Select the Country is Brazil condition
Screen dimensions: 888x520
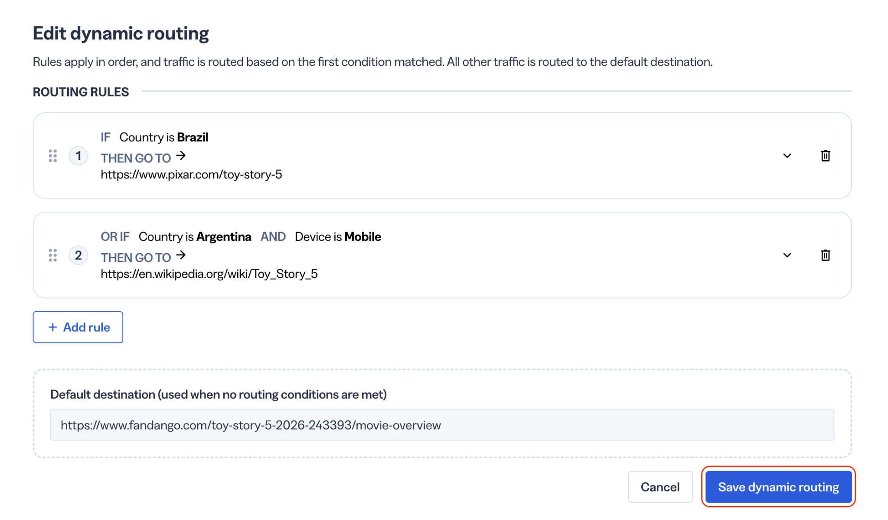164,137
